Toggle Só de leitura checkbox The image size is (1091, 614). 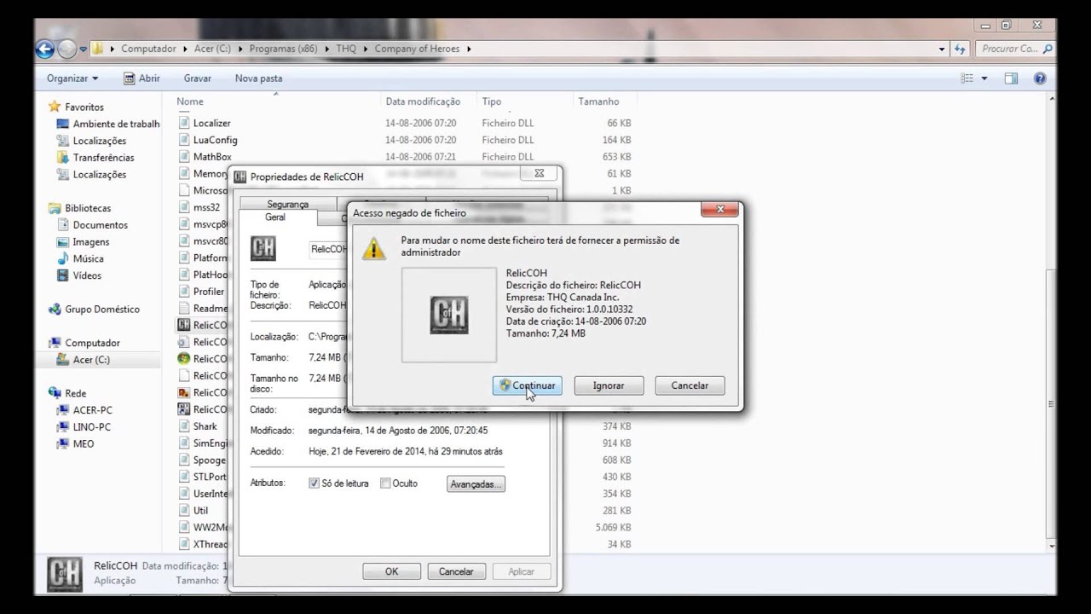(x=314, y=484)
